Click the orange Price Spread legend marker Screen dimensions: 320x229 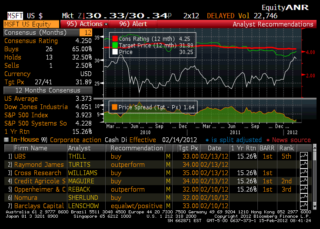[x=115, y=107]
